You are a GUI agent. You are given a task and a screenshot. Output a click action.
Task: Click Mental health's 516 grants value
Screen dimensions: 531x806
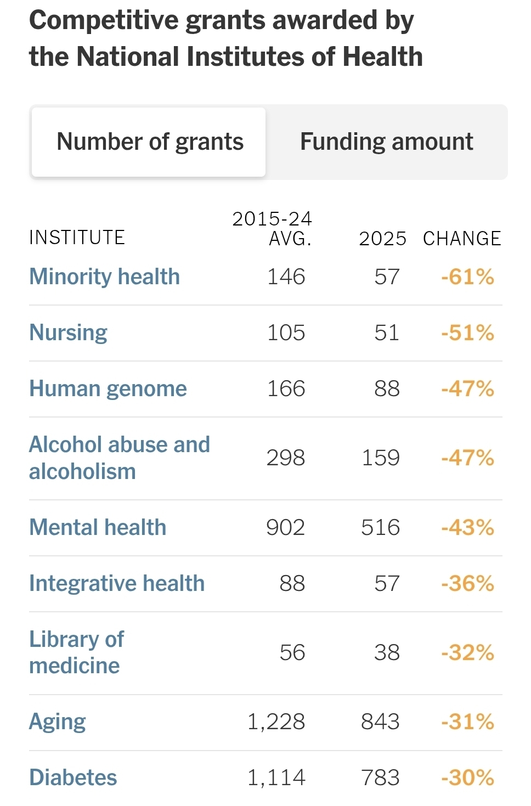click(380, 527)
